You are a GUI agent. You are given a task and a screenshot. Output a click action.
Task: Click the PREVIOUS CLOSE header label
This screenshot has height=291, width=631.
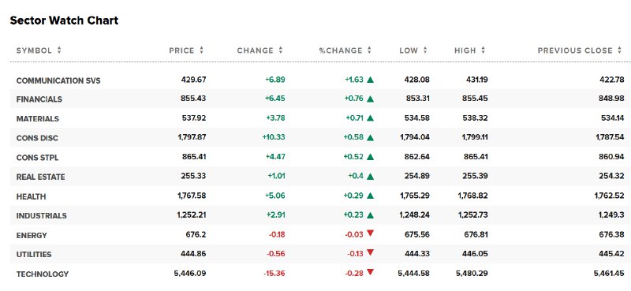(x=575, y=50)
